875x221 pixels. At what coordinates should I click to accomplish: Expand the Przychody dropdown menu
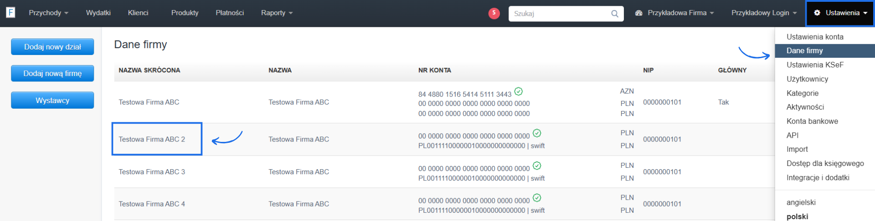pyautogui.click(x=48, y=13)
